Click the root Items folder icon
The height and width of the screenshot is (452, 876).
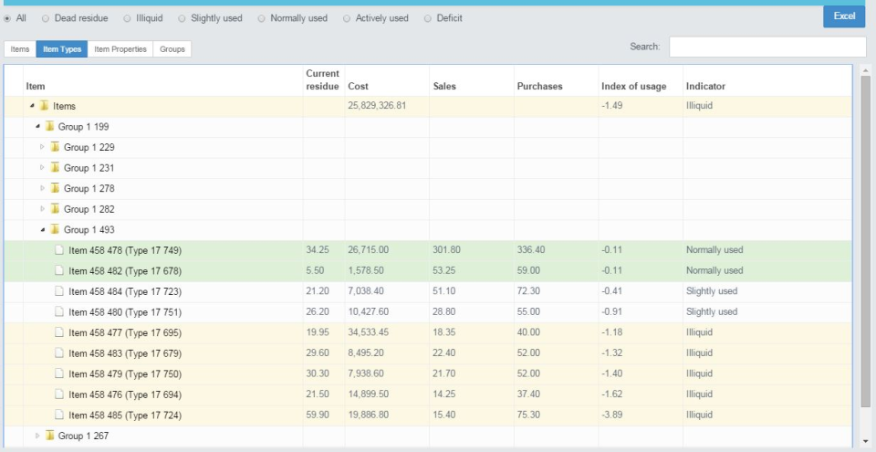coord(44,106)
